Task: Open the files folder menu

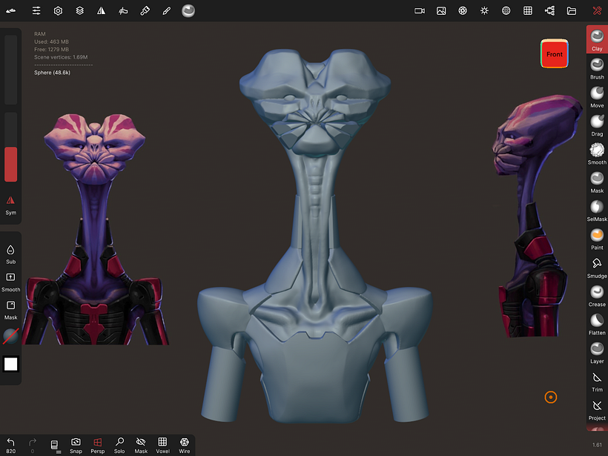Action: [572, 11]
